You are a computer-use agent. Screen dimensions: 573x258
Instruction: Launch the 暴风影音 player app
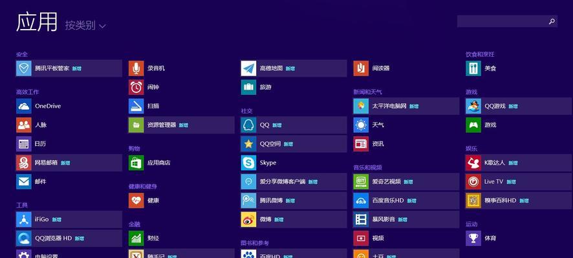tap(406, 219)
